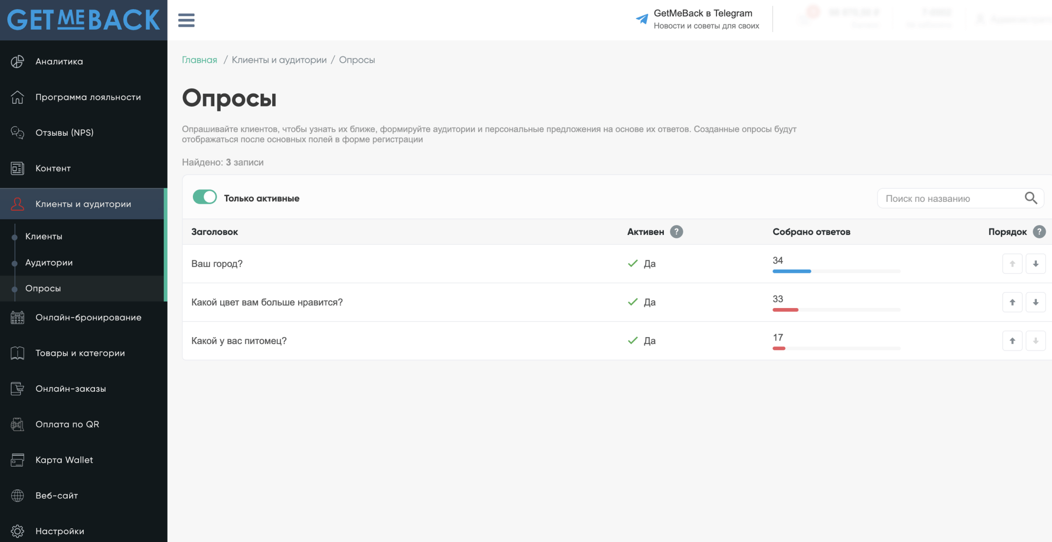
Task: Open the 'Ваш город?' survey
Action: 217,264
